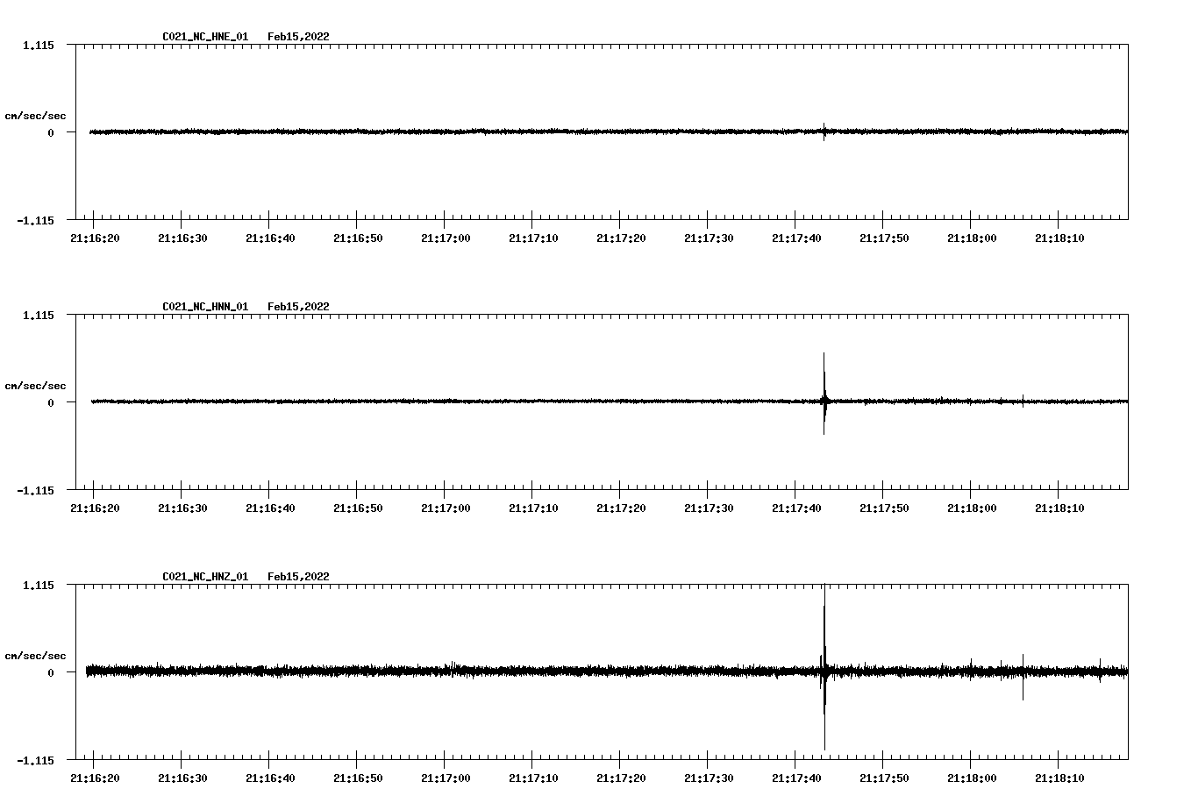Click the 1.115 upper limit on HNZ axis
The image size is (1191, 810).
click(39, 585)
